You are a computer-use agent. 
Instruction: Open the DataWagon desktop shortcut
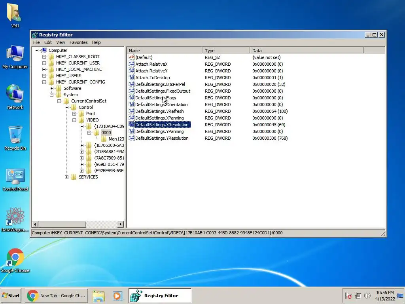15,219
